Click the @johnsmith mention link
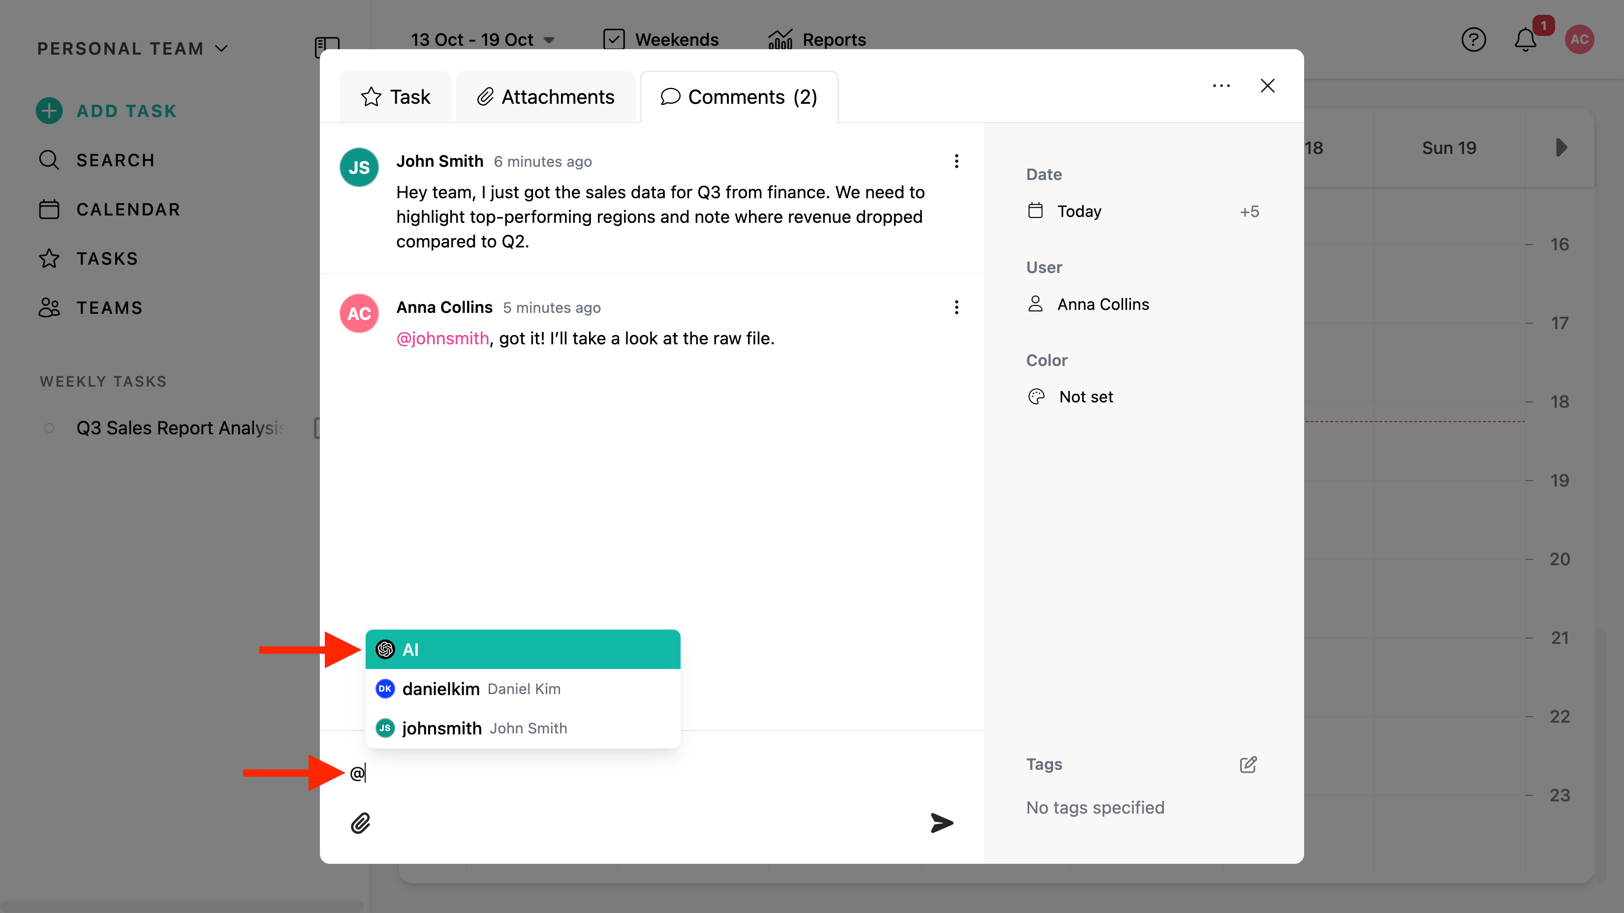The height and width of the screenshot is (913, 1624). [x=442, y=338]
